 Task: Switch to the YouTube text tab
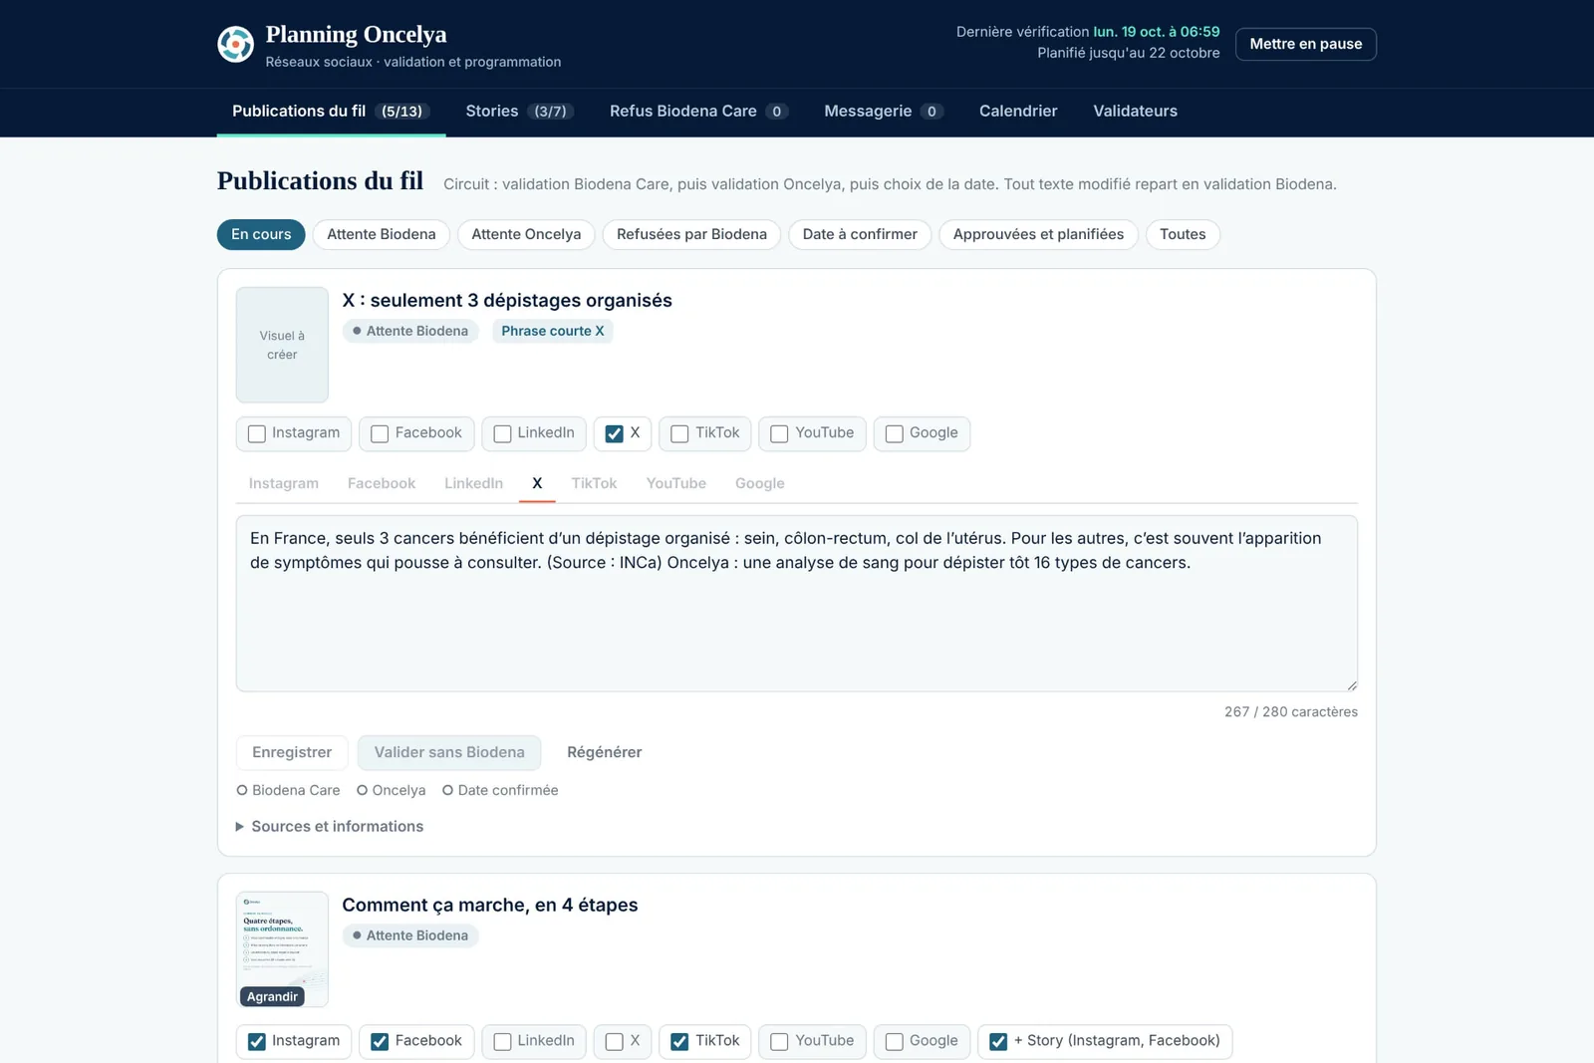[676, 483]
